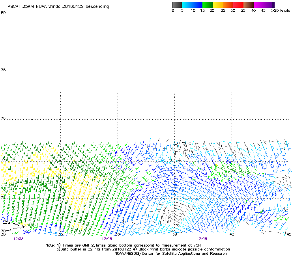Click the latitude label 80 at top left

3,13
